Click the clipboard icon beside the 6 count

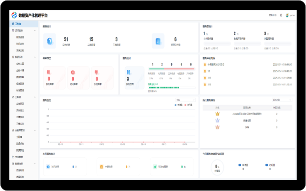pos(158,41)
